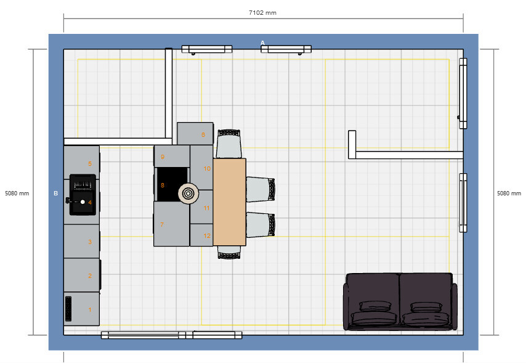Viewport: 526px width, 363px height.
Task: Click island cabinet number 7
Action: [x=171, y=224]
